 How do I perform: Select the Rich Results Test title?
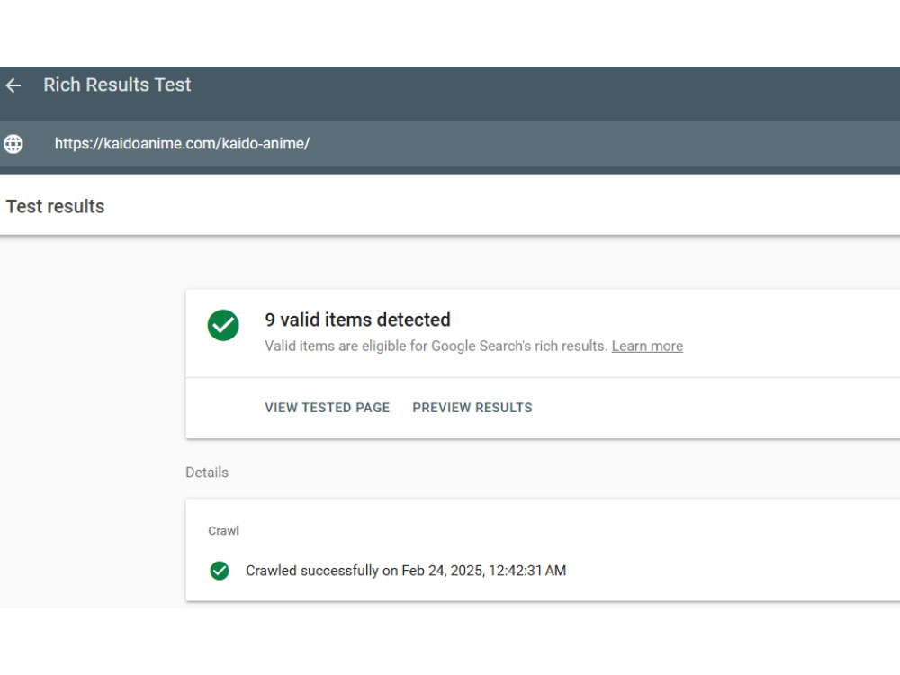[x=117, y=85]
